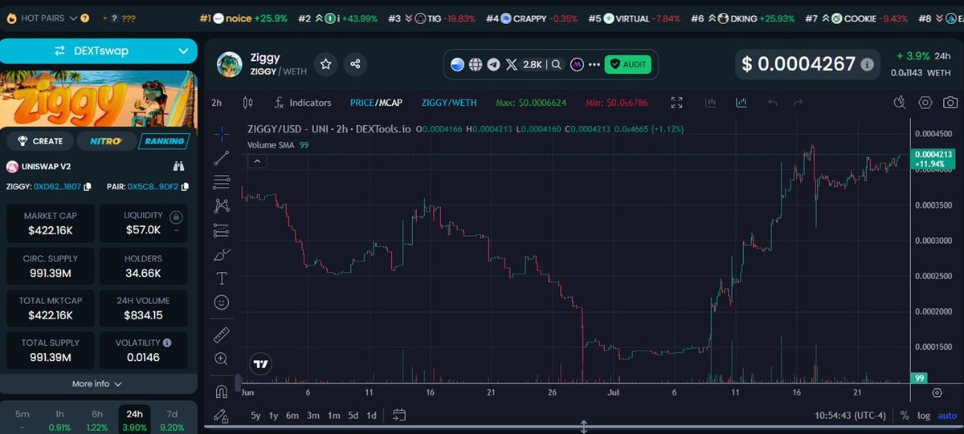
Task: Toggle auto scale mode
Action: point(947,415)
